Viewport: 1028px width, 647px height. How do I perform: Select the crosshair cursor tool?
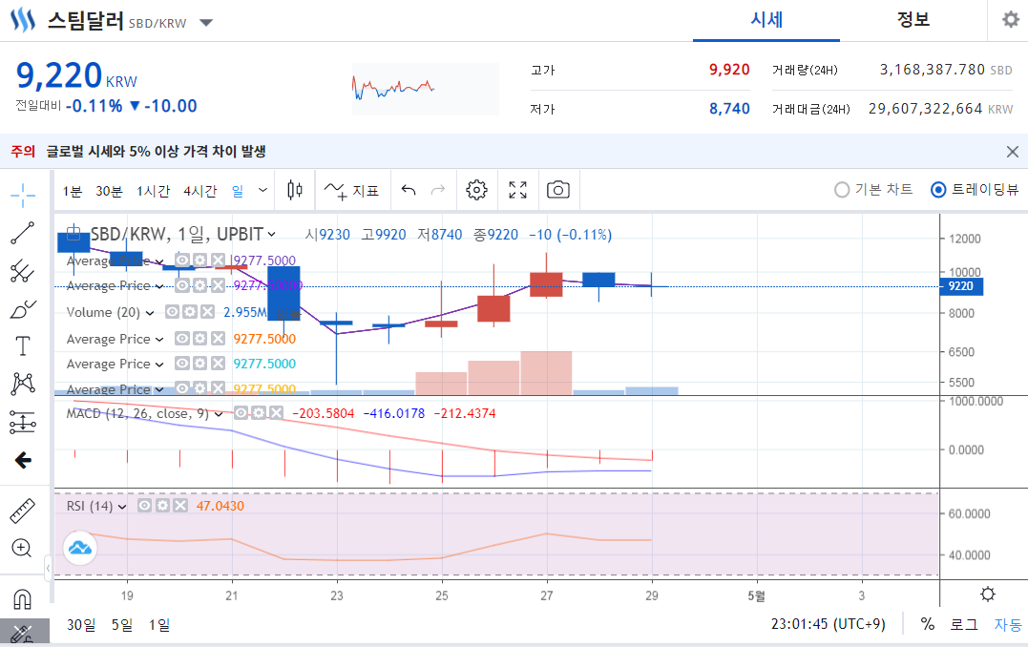22,195
